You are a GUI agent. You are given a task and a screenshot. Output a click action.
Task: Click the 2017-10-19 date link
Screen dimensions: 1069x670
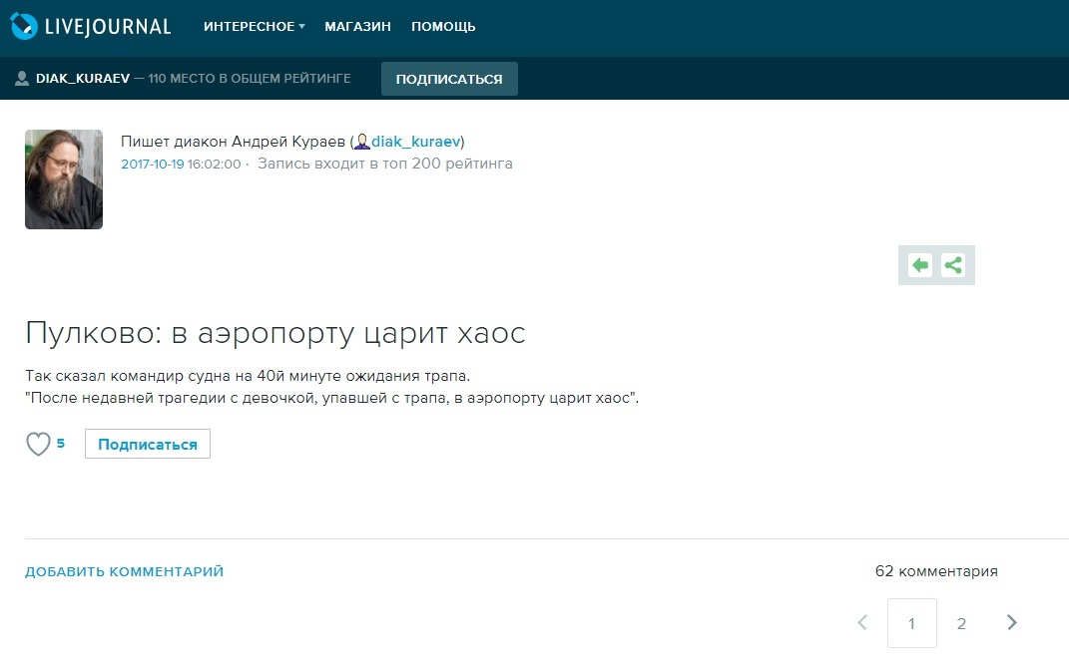pyautogui.click(x=152, y=165)
